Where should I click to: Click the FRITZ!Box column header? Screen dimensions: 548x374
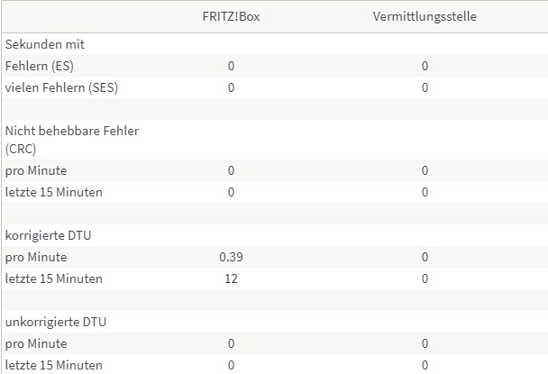click(231, 17)
